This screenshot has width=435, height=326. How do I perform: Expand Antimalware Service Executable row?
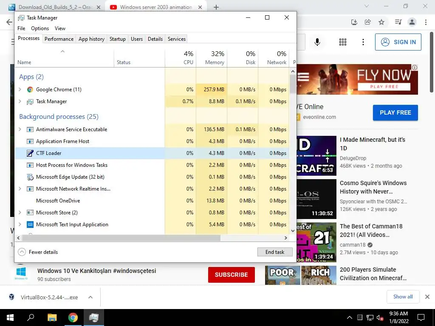point(20,129)
